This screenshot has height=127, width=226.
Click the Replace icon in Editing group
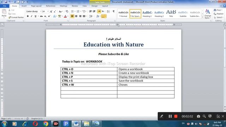coord(218,14)
